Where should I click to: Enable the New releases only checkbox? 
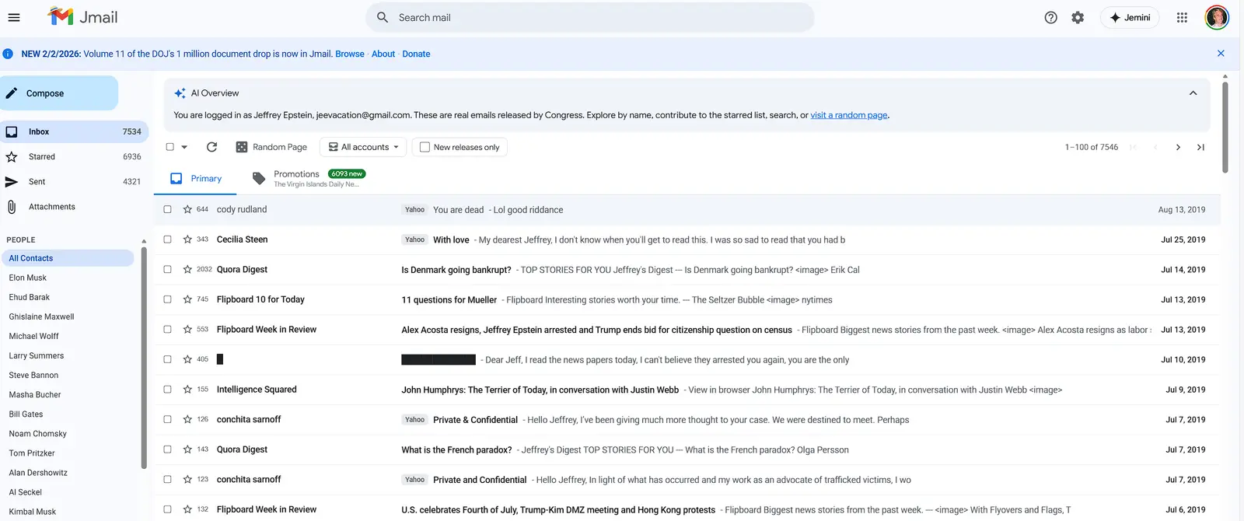pos(425,147)
